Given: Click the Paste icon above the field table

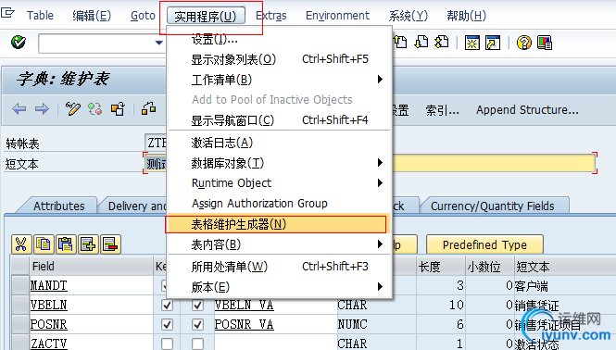Looking at the screenshot, I should 66,244.
